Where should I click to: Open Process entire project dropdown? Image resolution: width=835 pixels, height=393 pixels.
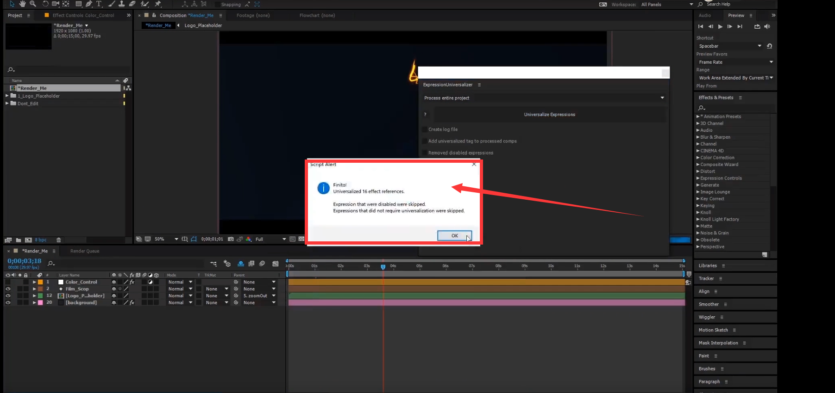click(x=544, y=98)
